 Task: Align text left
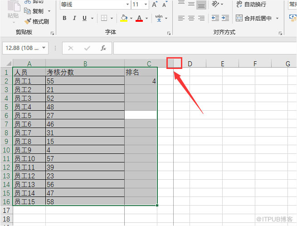pyautogui.click(x=181, y=18)
